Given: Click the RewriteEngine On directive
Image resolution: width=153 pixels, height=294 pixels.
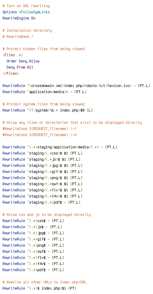Looking at the screenshot, I should tap(19, 18).
